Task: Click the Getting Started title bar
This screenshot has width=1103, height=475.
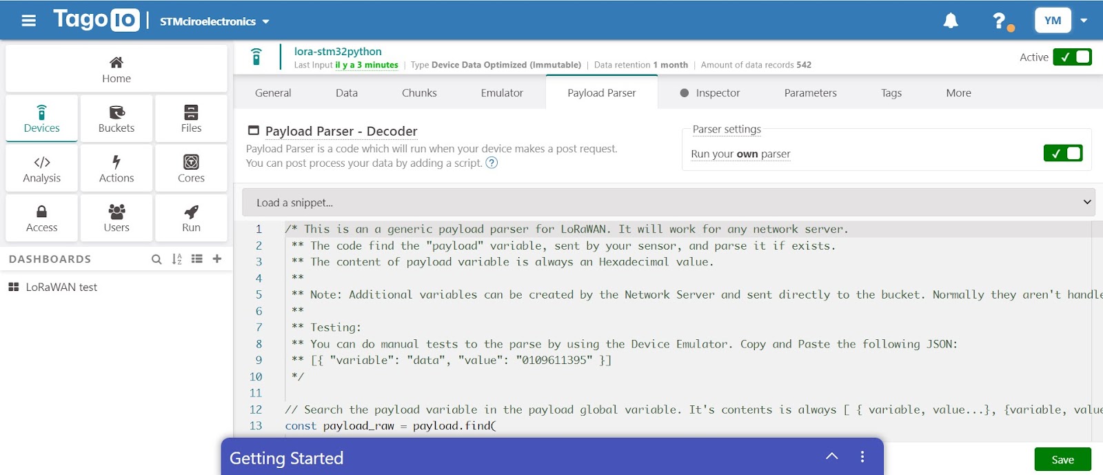Action: pyautogui.click(x=552, y=456)
